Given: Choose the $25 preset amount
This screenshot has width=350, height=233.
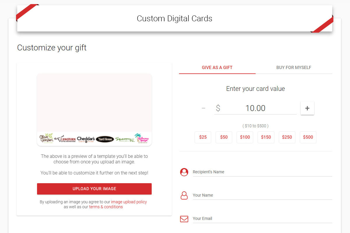Looking at the screenshot, I should 203,137.
